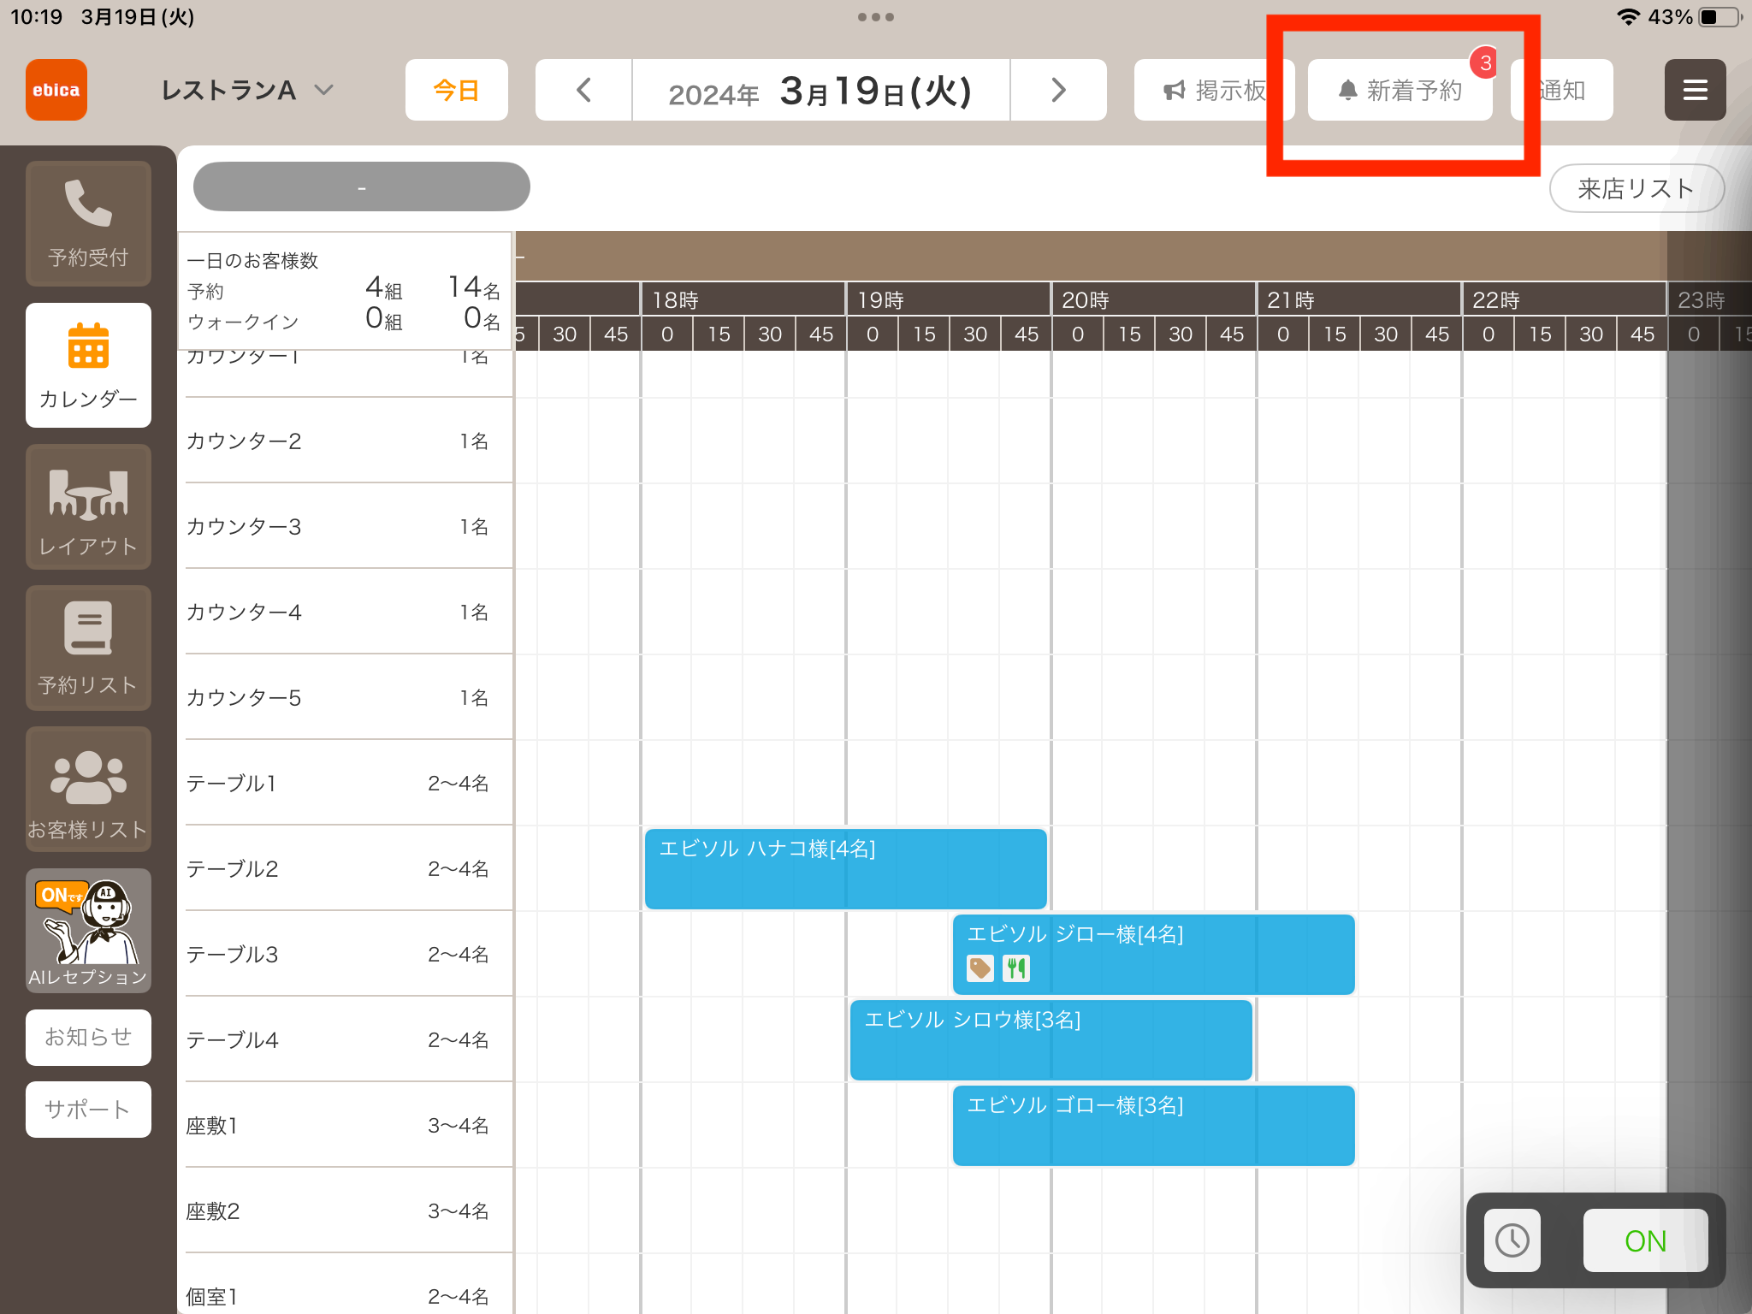This screenshot has height=1314, width=1752.
Task: Select the テーブル1 row
Action: tap(349, 783)
